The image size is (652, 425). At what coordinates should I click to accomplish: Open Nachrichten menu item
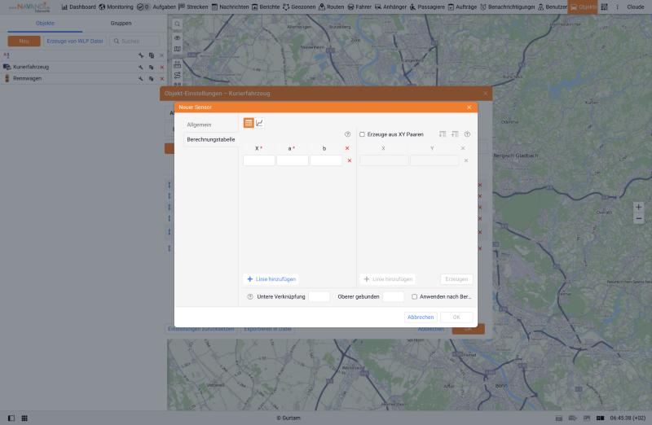click(x=230, y=7)
